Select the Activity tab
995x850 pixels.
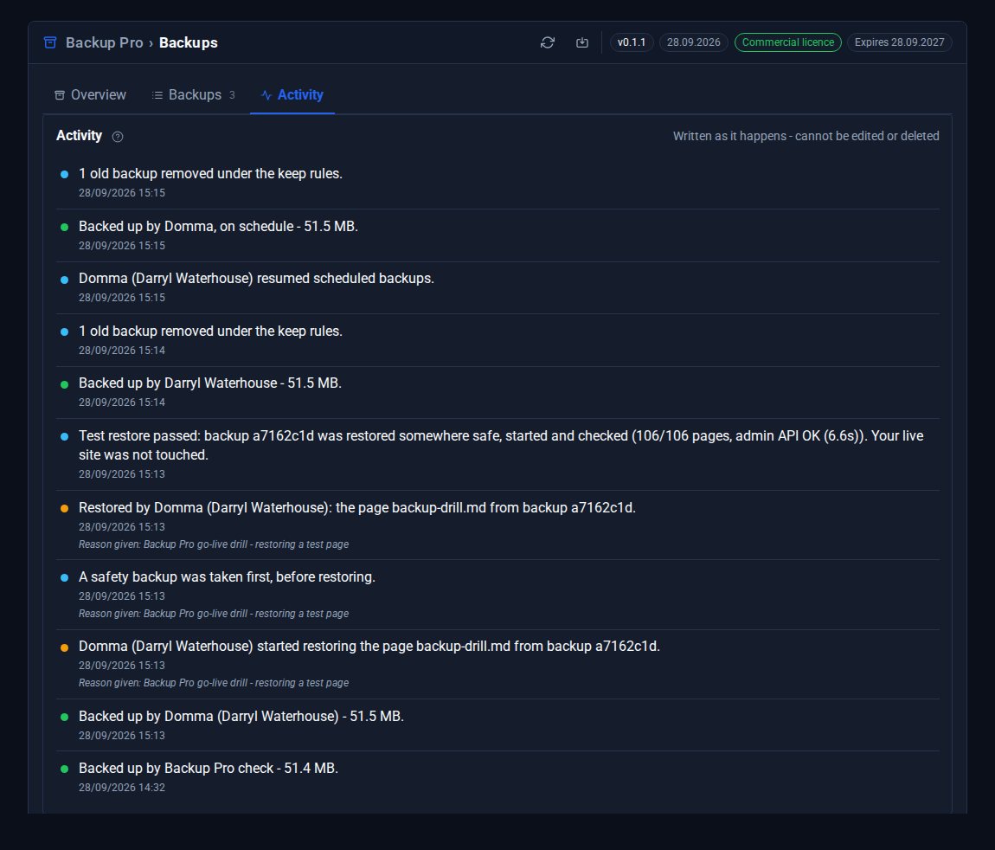[292, 94]
